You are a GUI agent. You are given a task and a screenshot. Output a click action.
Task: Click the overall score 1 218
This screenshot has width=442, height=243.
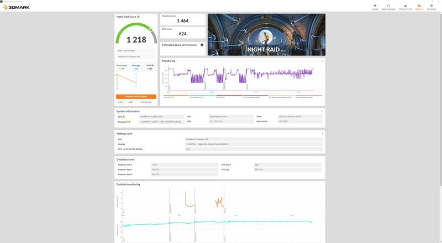tap(136, 40)
